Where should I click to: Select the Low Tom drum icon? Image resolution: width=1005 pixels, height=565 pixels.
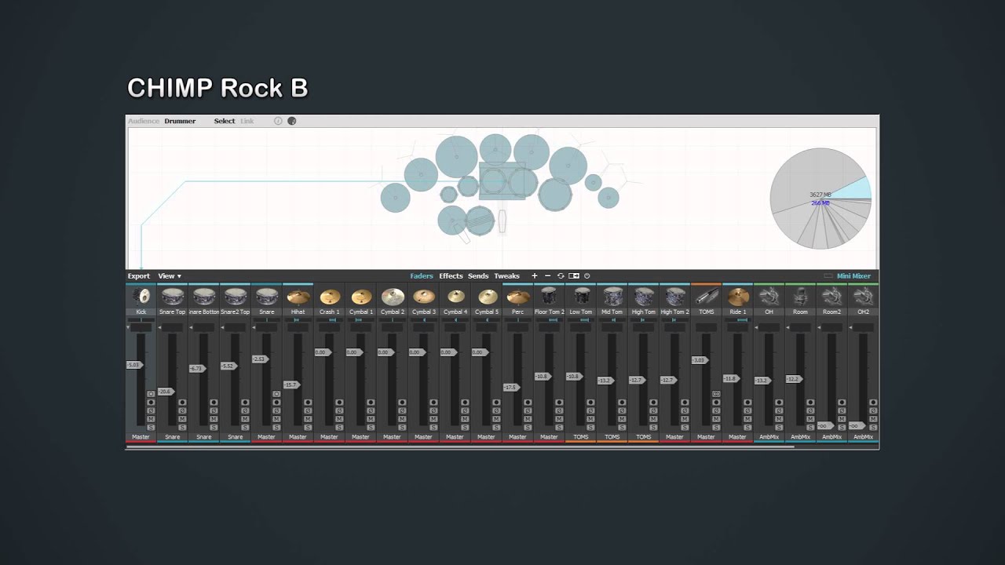(581, 297)
